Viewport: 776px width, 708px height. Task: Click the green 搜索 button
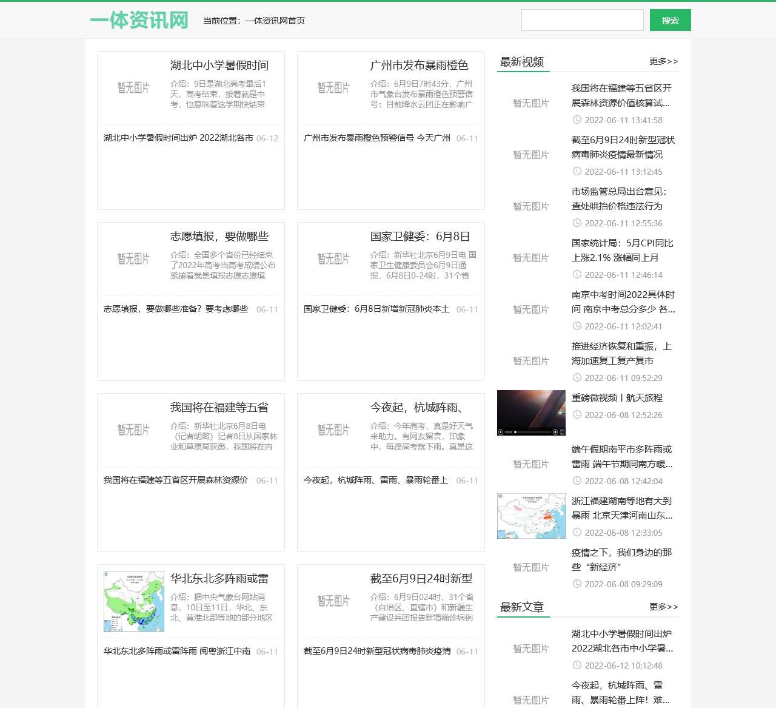point(670,20)
